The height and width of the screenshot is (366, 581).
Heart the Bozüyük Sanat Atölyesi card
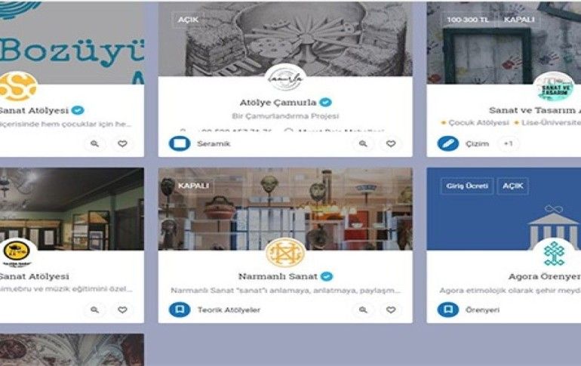[x=123, y=143]
